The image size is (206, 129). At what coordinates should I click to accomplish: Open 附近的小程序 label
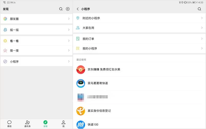(91, 18)
